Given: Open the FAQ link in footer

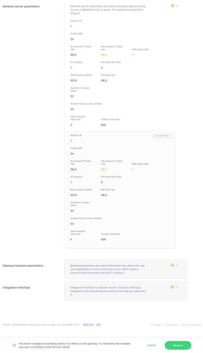Looking at the screenshot, I should point(98,325).
